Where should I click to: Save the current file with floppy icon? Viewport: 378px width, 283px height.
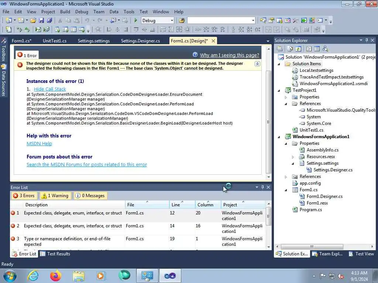(x=41, y=21)
